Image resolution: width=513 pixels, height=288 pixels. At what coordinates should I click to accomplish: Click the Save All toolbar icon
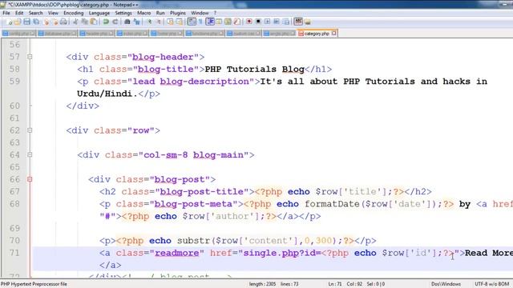[36, 22]
